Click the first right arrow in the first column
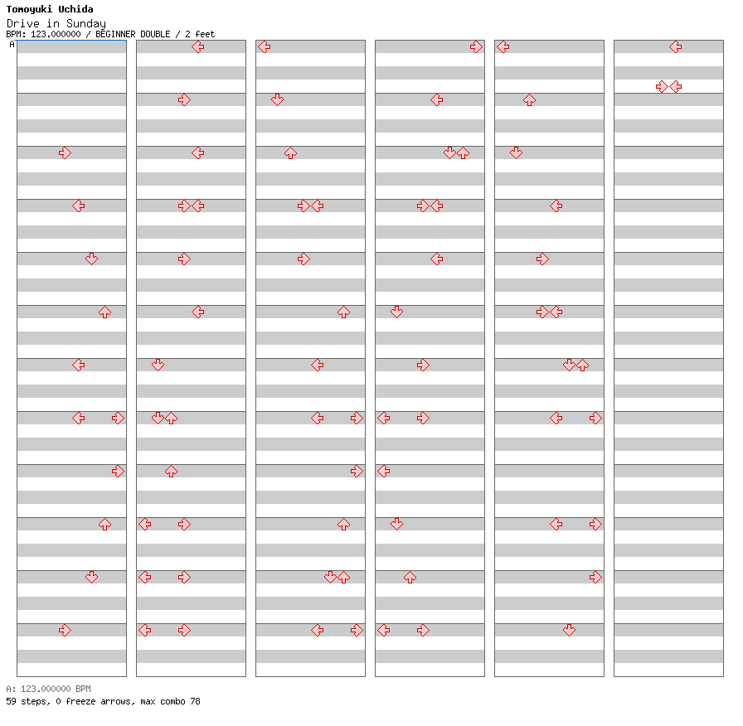Viewport: 743px width, 726px height. (65, 152)
